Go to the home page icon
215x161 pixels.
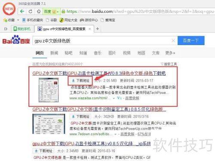pyautogui.click(x=39, y=12)
